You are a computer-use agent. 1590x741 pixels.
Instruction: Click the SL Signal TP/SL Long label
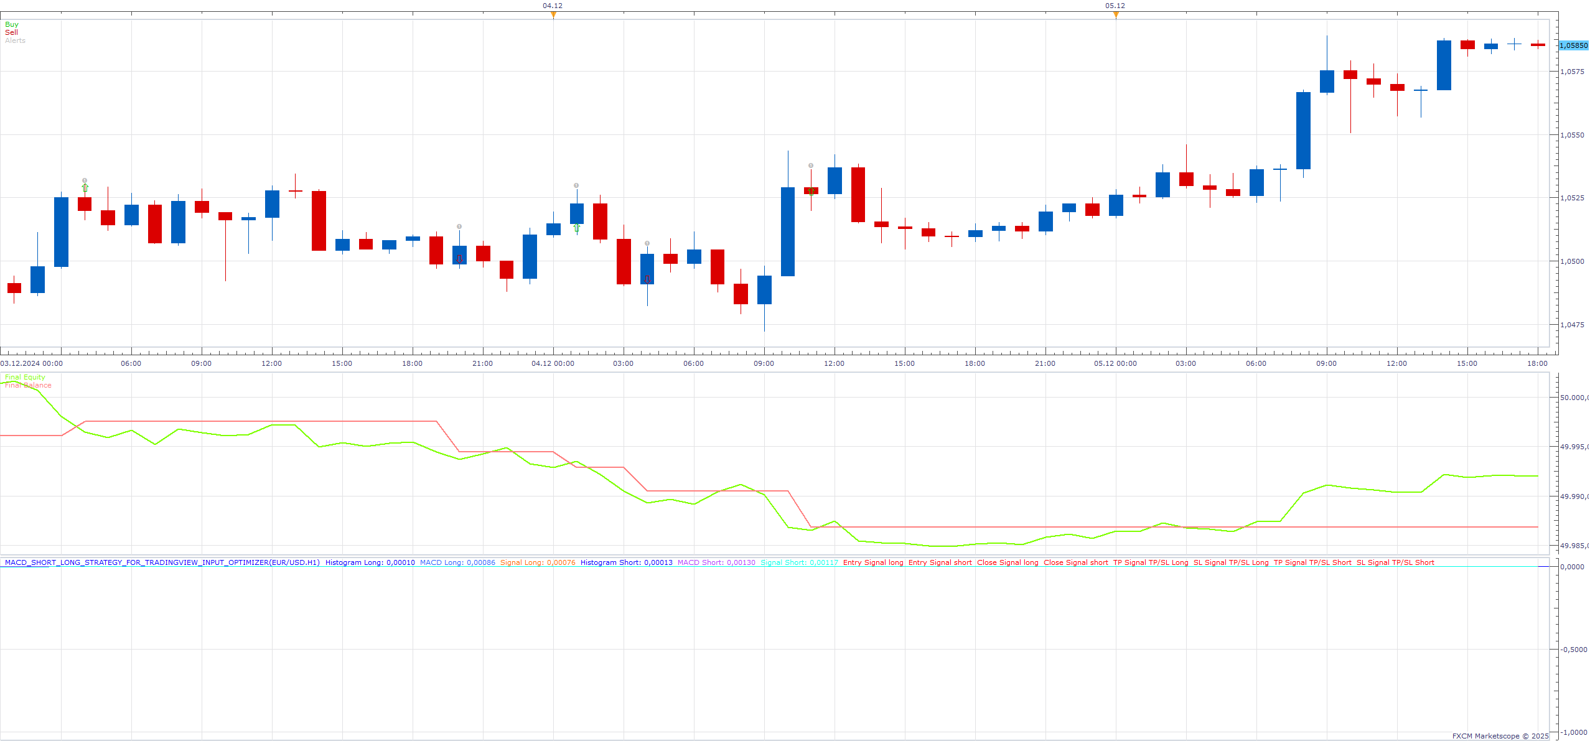tap(1231, 562)
